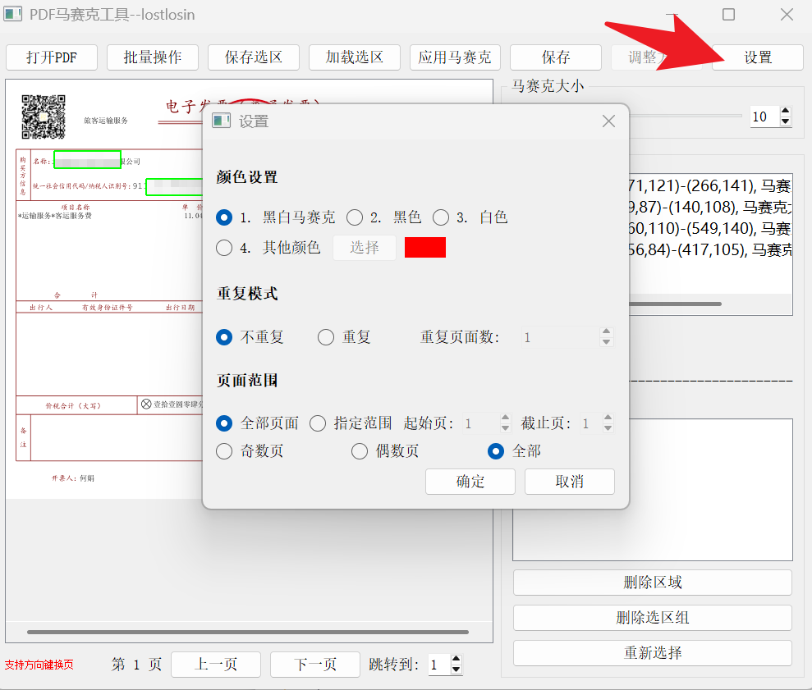Go to next page with 下一页
This screenshot has height=690, width=812.
coord(314,664)
